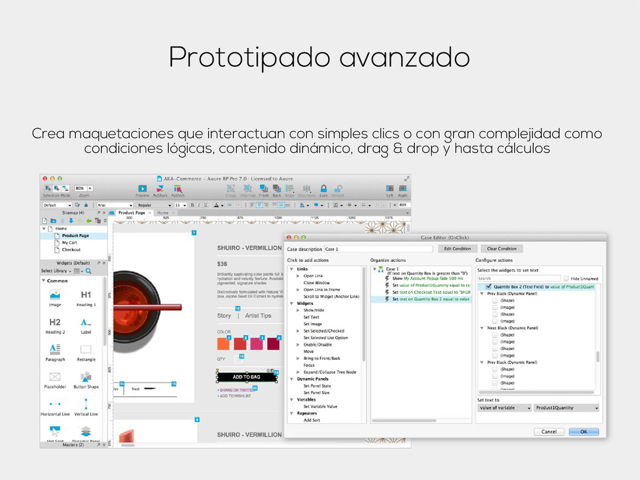640x480 pixels.
Task: Select the Image widget
Action: coord(55,298)
